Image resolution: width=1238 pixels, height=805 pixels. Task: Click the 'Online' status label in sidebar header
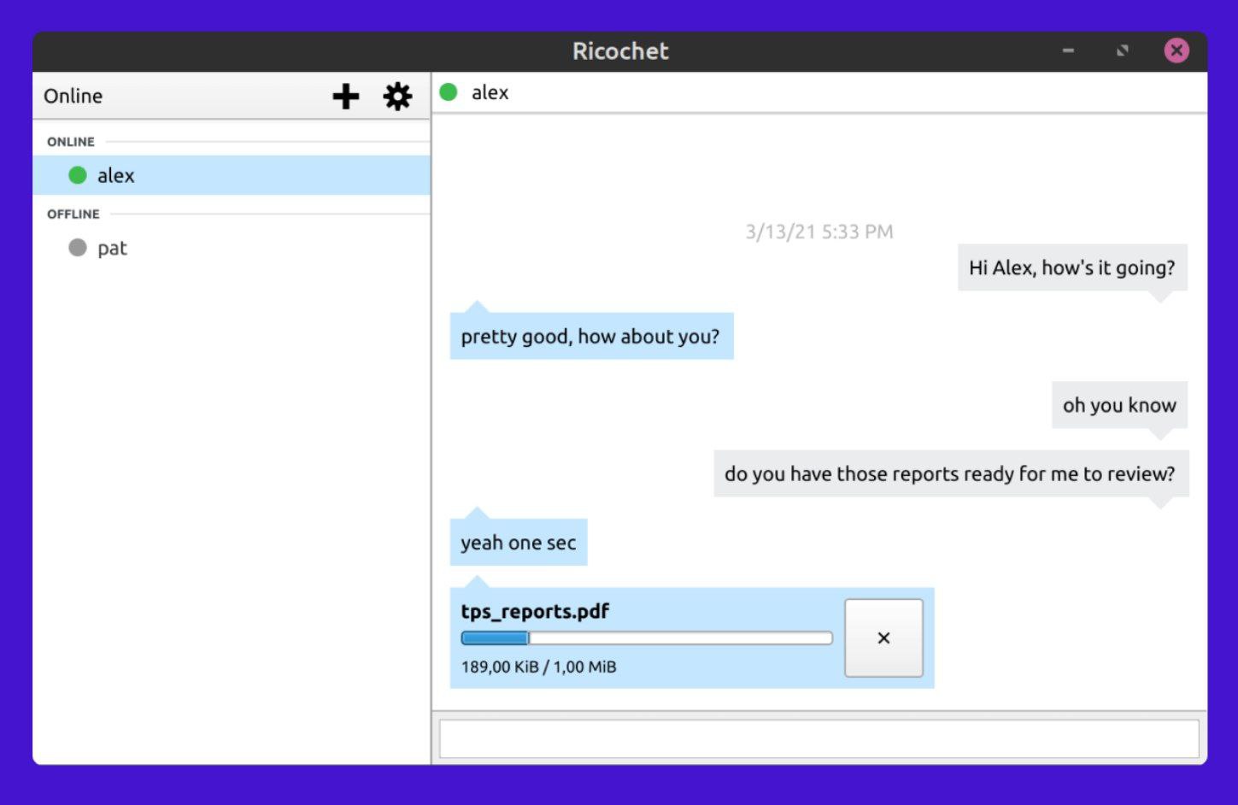pos(73,96)
